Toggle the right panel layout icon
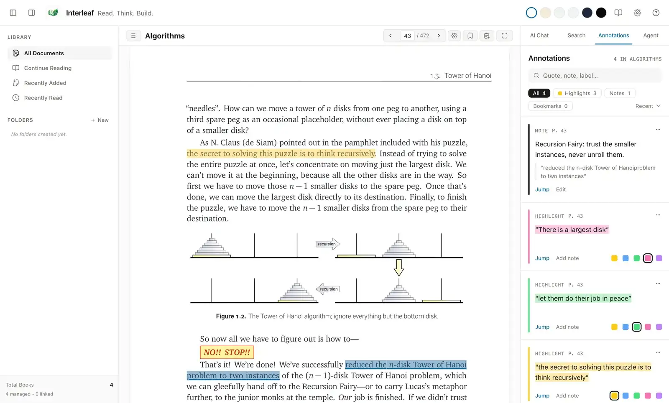The width and height of the screenshot is (669, 403). point(31,13)
